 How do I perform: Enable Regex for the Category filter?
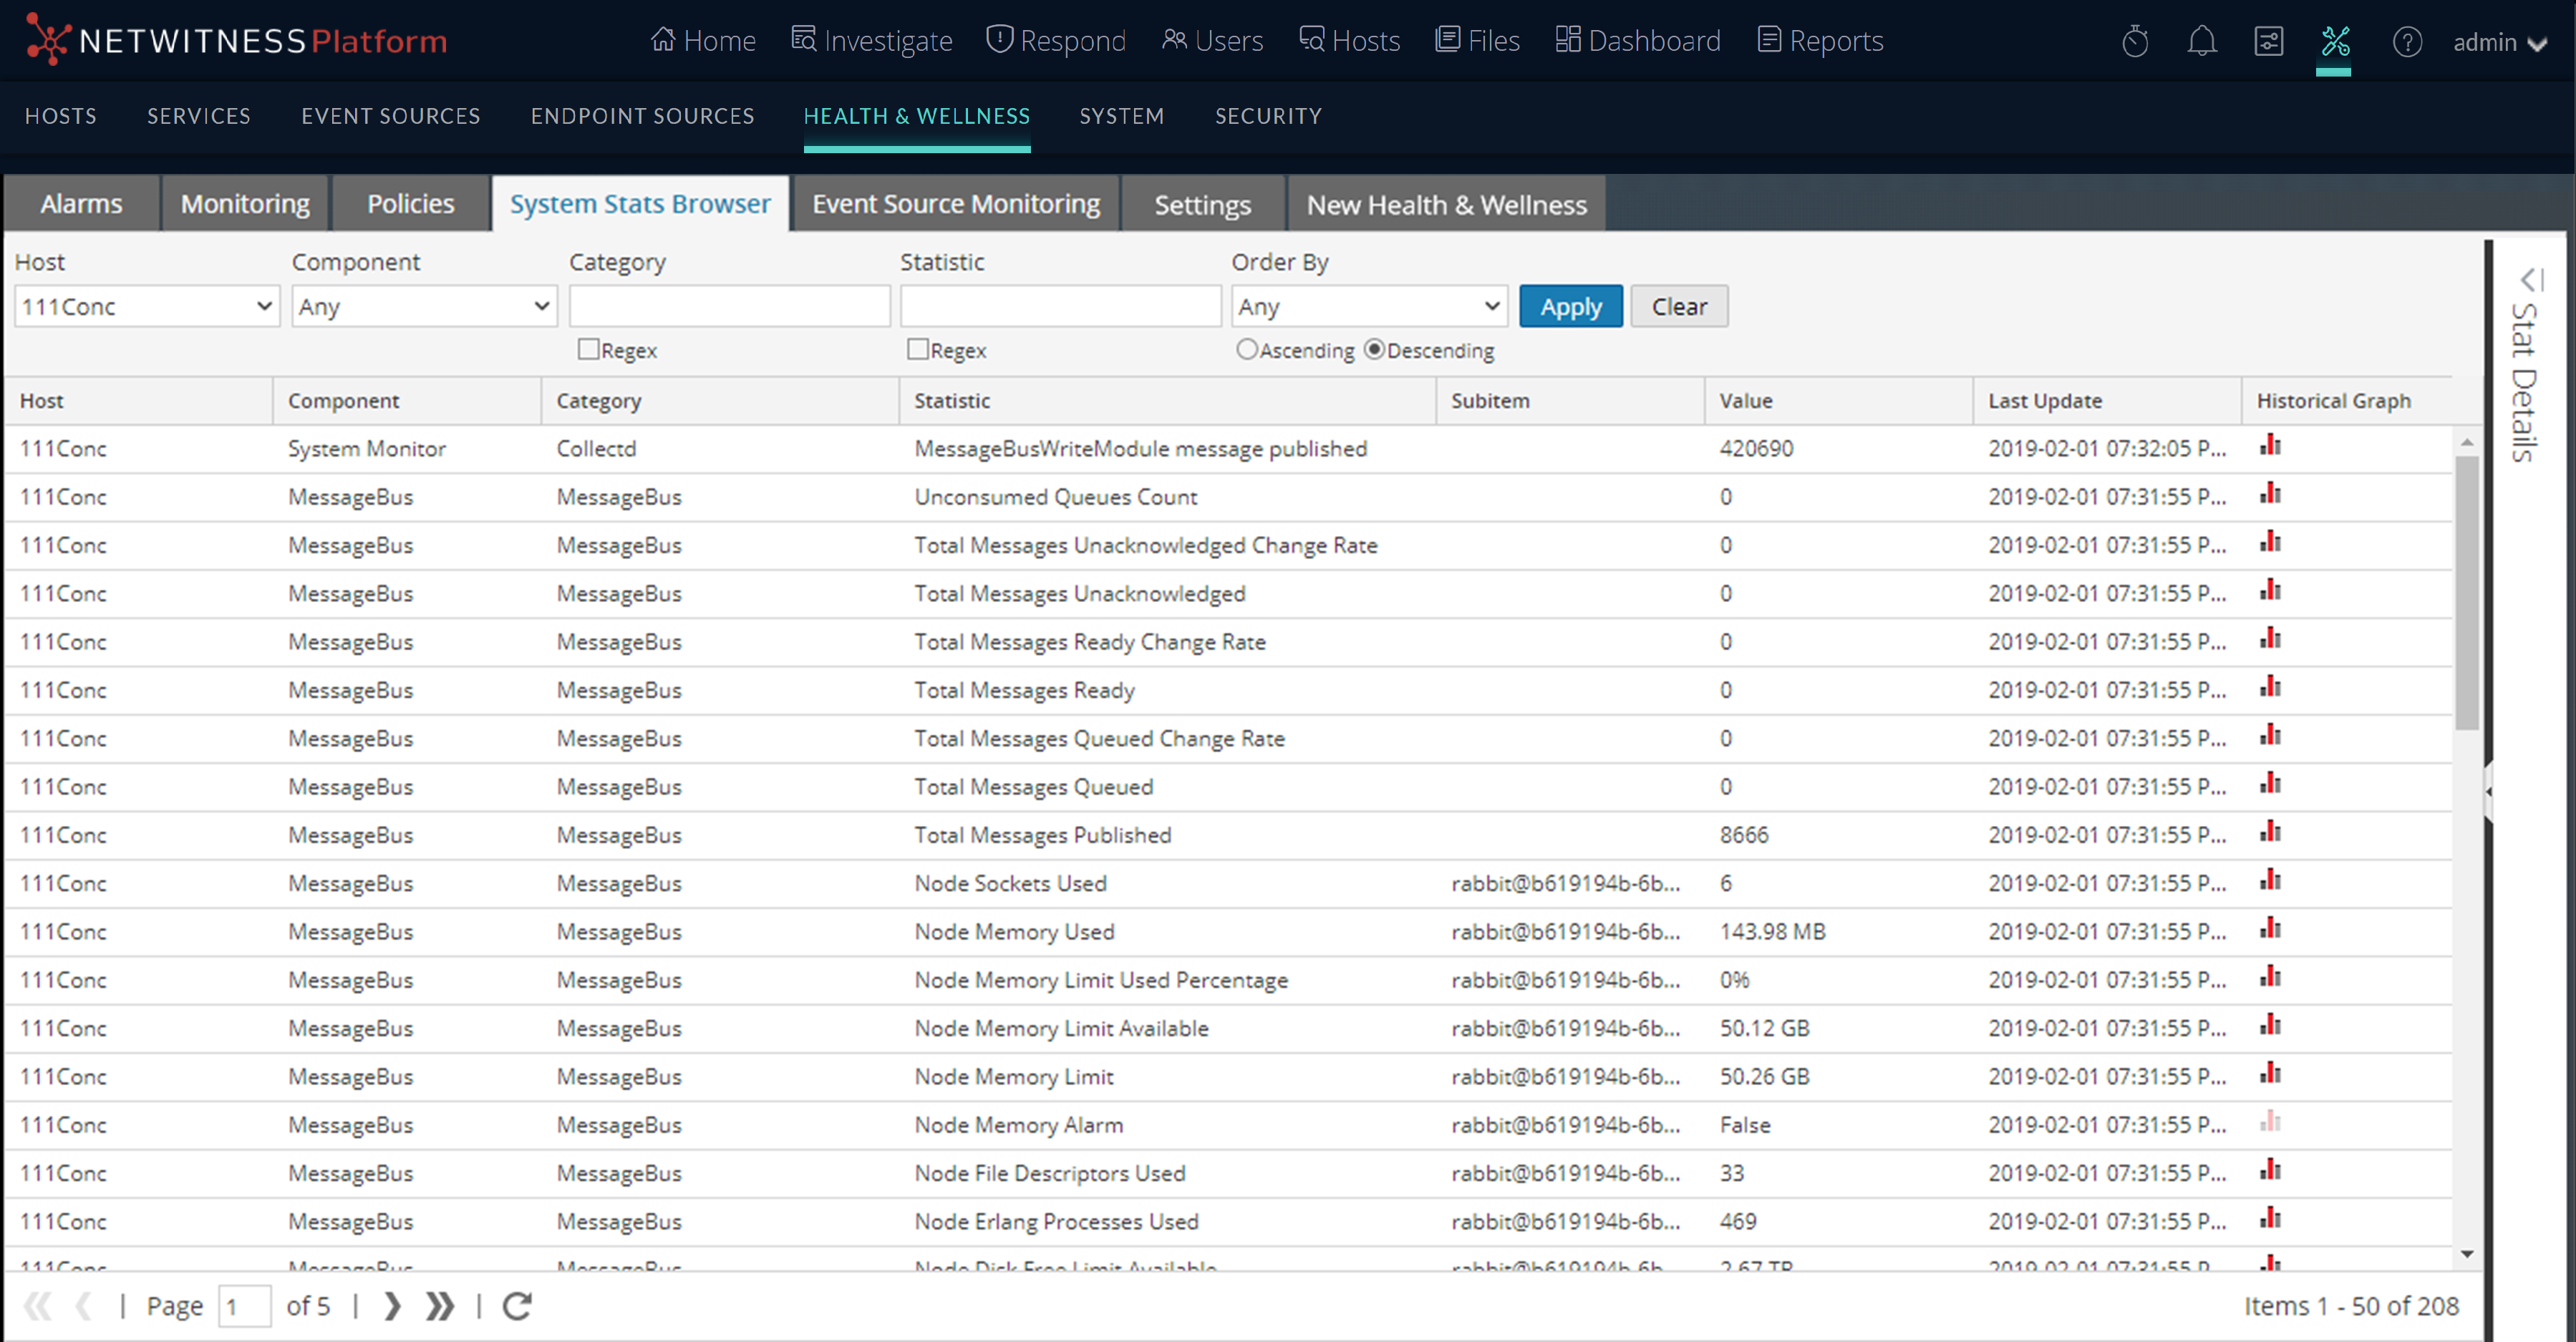click(588, 349)
